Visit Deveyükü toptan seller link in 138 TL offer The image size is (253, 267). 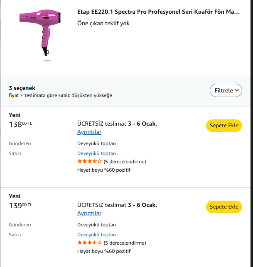96,153
